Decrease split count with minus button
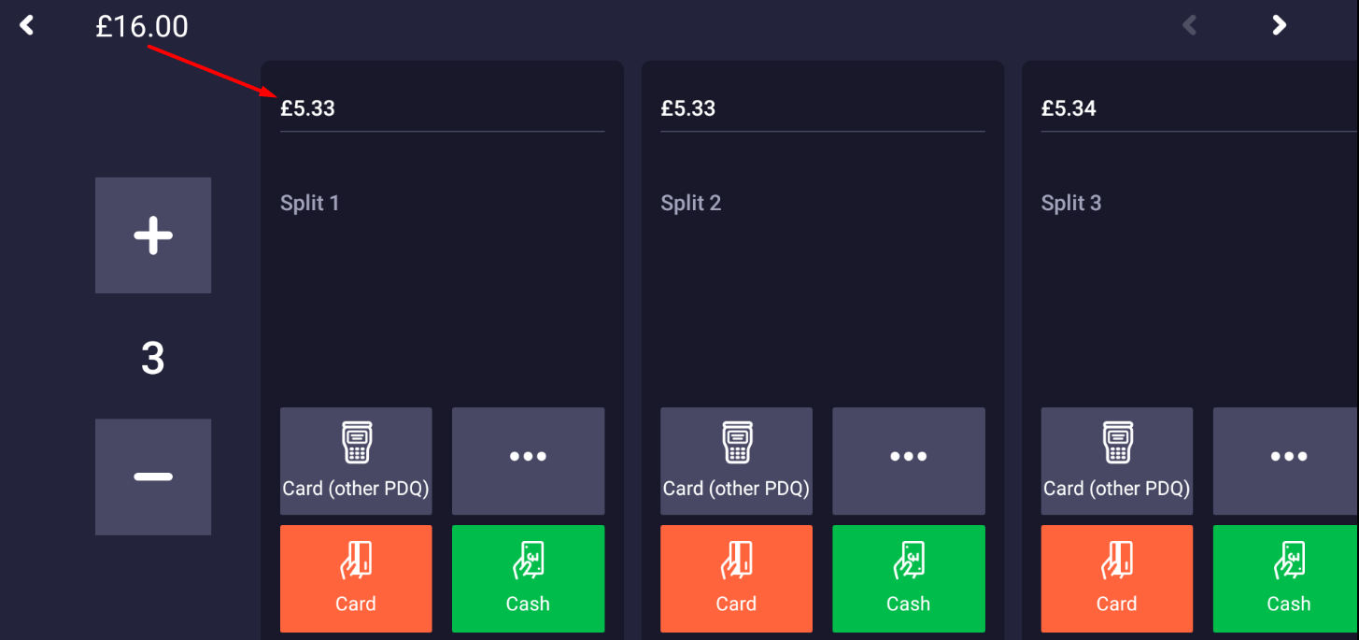The height and width of the screenshot is (640, 1359). [x=153, y=476]
